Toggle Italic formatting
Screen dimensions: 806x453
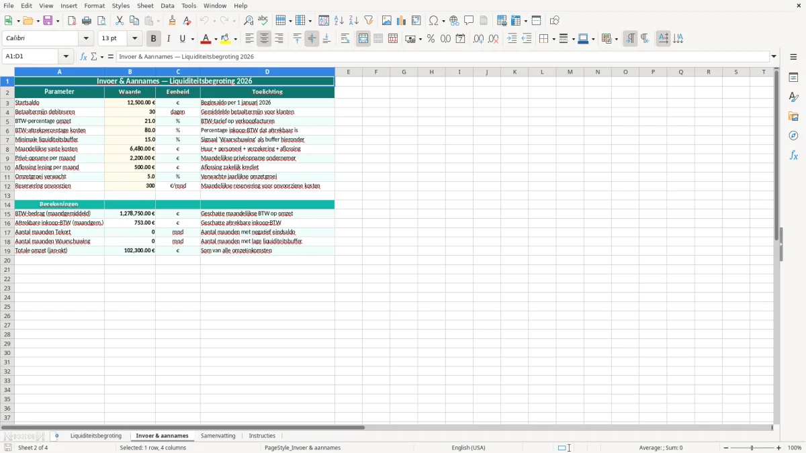tap(169, 39)
